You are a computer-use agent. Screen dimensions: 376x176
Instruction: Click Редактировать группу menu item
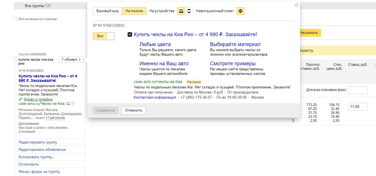pos(38,142)
